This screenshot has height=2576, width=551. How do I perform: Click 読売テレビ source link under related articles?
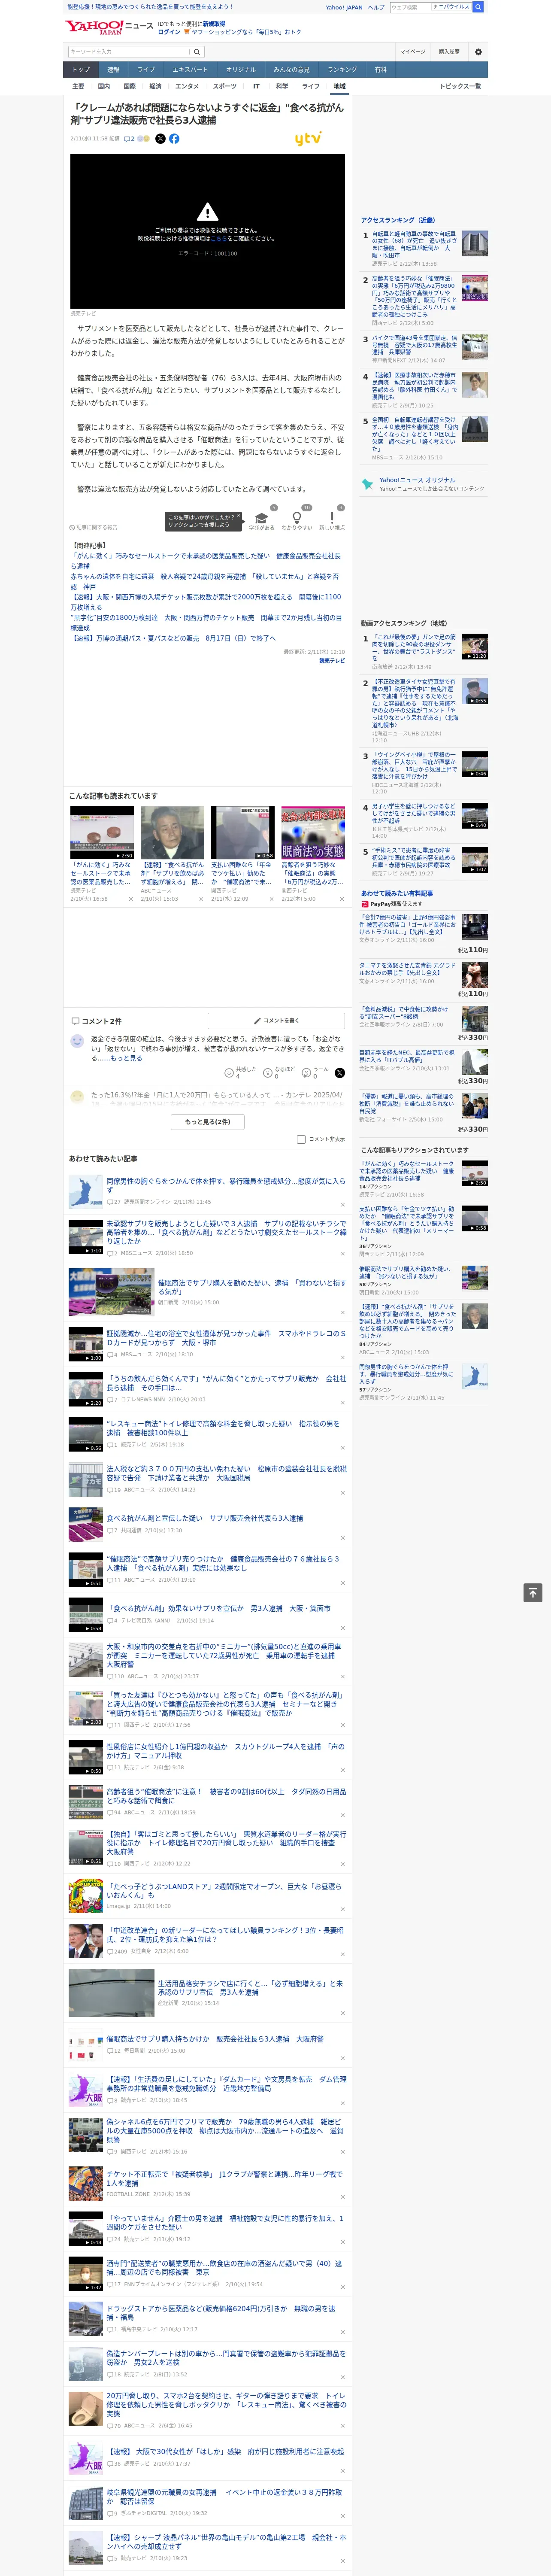332,661
